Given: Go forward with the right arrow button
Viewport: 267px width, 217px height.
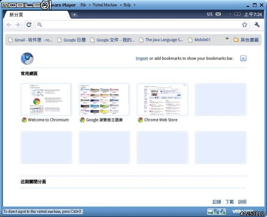Looking at the screenshot, I should click(18, 25).
